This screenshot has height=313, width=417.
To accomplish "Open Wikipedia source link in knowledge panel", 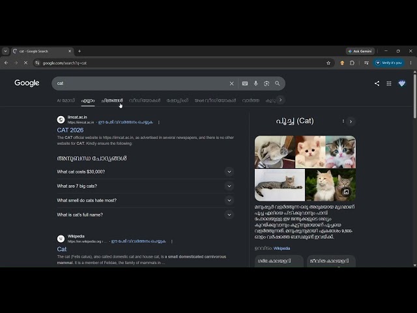I will [x=281, y=248].
